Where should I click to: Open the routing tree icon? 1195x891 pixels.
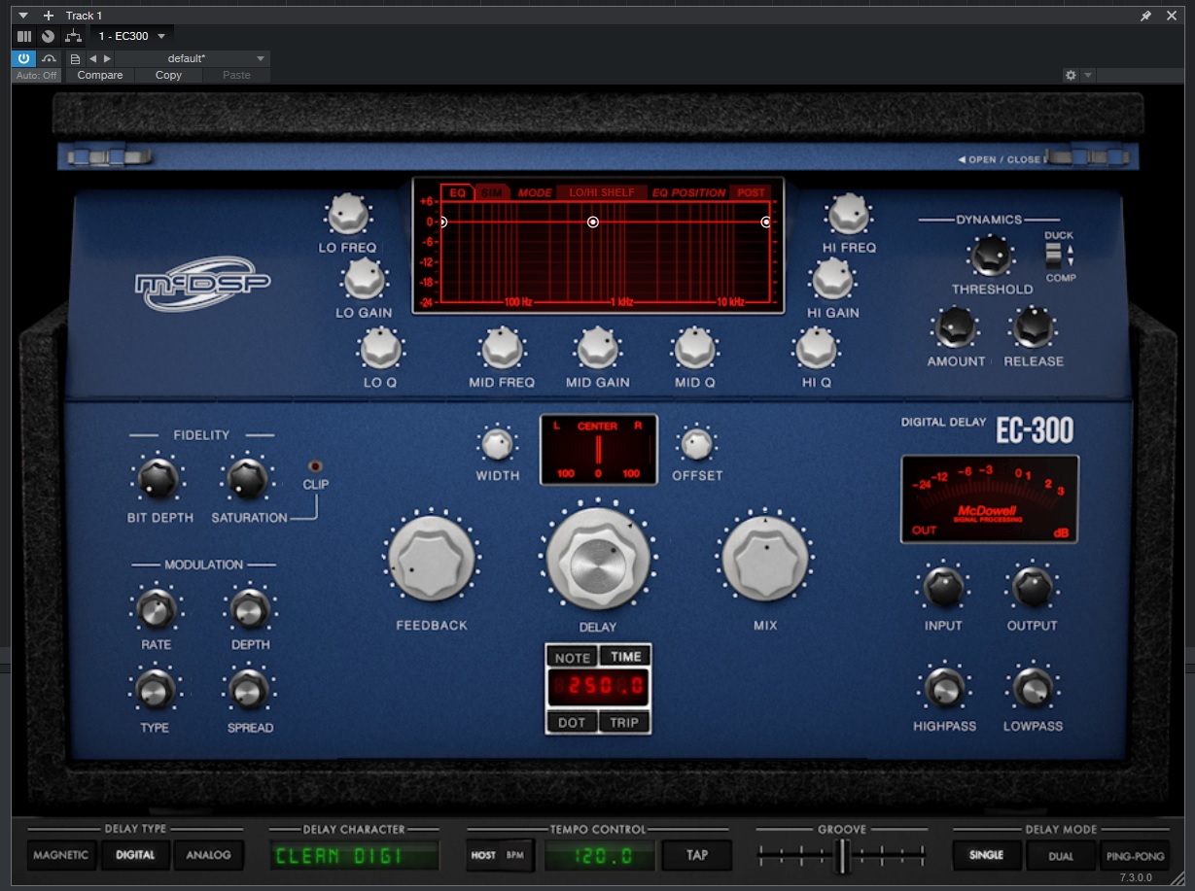pos(74,36)
